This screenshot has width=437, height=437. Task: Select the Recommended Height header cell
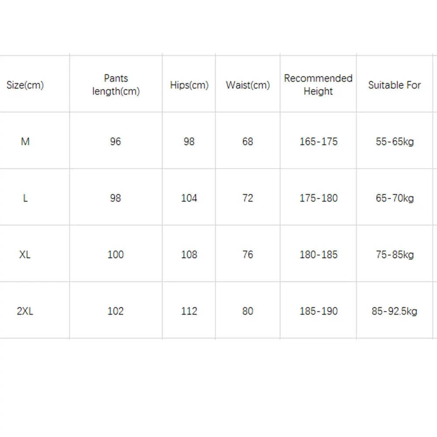tap(318, 85)
